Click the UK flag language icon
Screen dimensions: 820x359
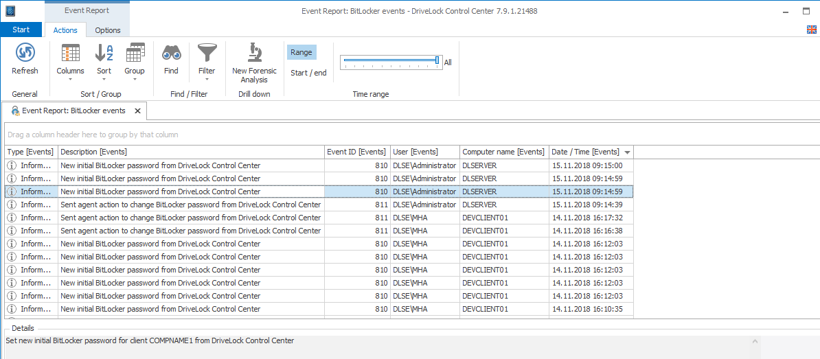812,30
